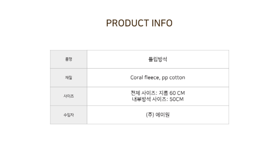The width and height of the screenshot is (279, 162).
Task: Click the 에이원 importer name
Action: click(x=163, y=115)
